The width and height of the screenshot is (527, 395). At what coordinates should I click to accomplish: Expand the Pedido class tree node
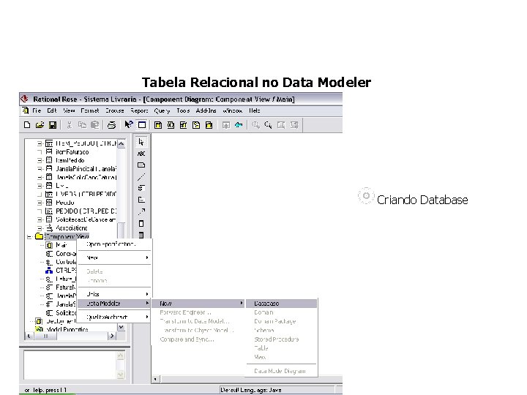coord(40,203)
